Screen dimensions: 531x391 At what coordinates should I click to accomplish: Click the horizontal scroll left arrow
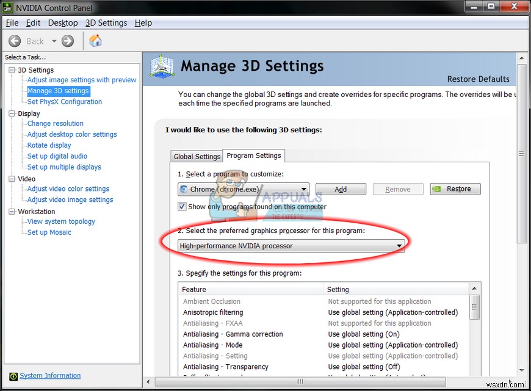coord(148,382)
